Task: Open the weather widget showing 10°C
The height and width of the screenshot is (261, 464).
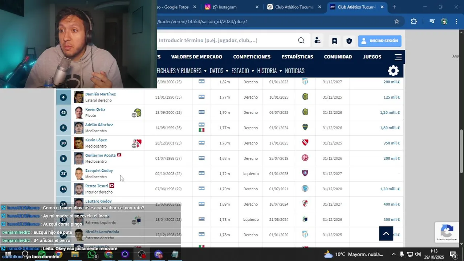Action: (353, 254)
